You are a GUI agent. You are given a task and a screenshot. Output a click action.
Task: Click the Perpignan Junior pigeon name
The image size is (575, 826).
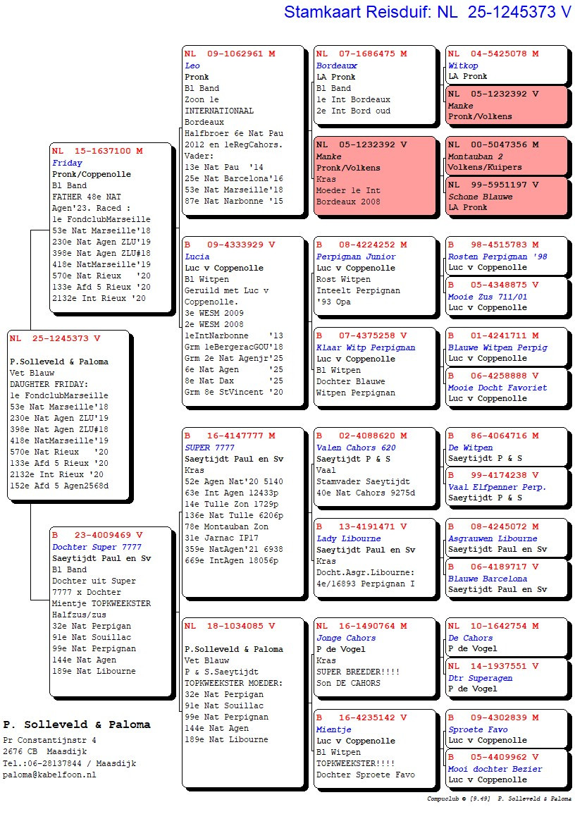(x=356, y=257)
